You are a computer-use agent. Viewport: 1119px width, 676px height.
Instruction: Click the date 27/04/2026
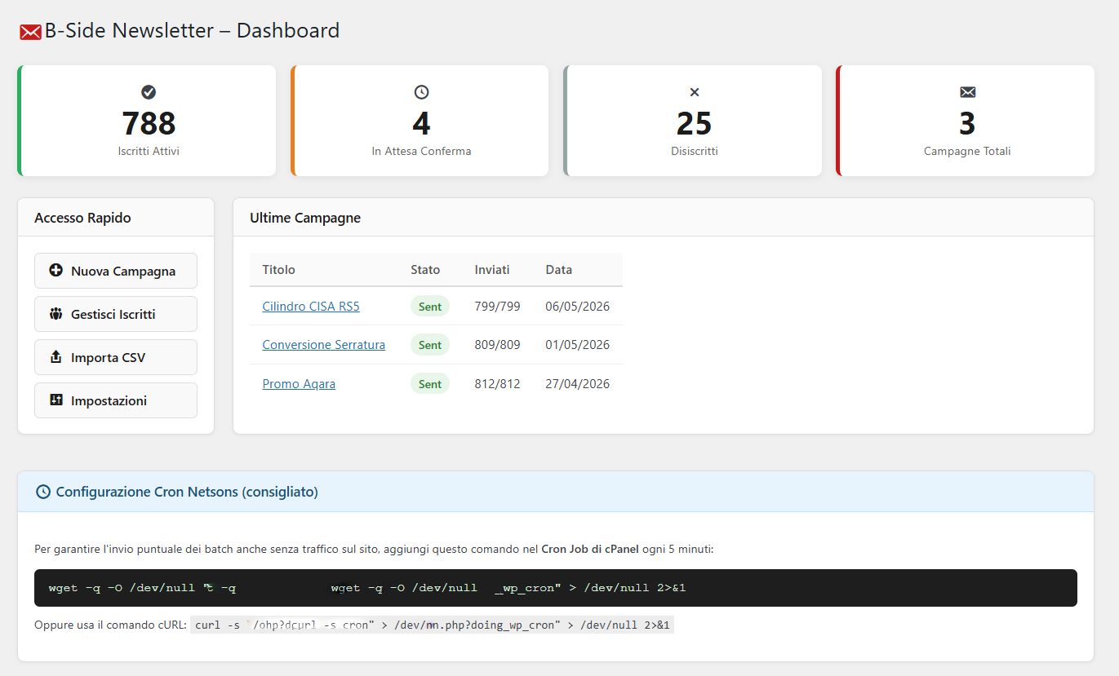(x=578, y=383)
